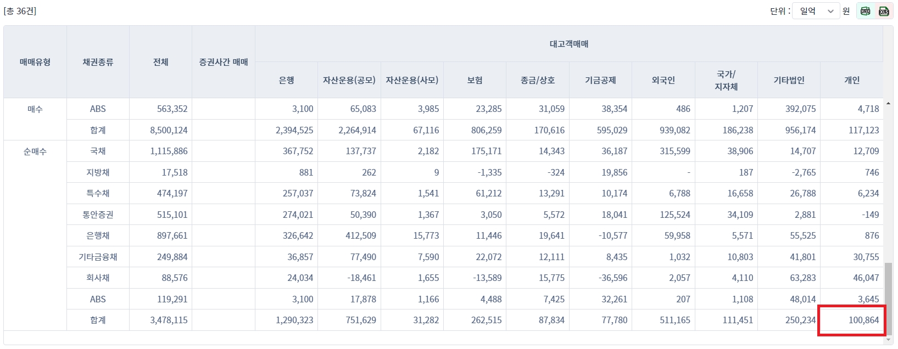Click the 1,115,886 total for 국채
This screenshot has height=349, width=898.
point(169,151)
